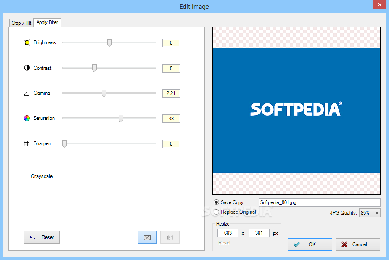Click the Resize Reset link
Image resolution: width=389 pixels, height=260 pixels.
(x=224, y=243)
